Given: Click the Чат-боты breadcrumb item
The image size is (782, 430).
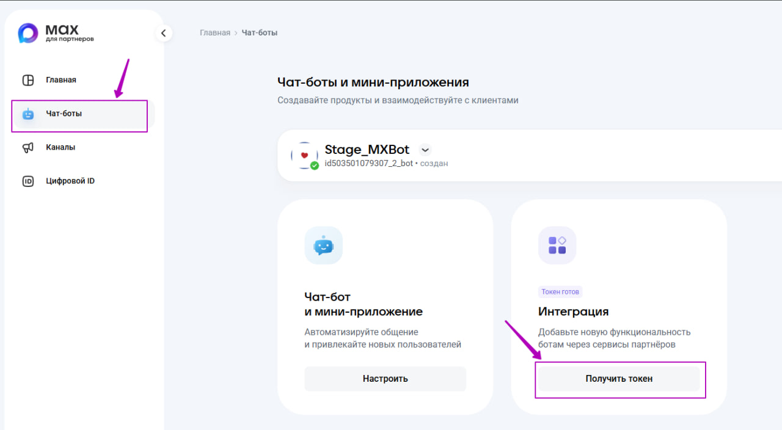Looking at the screenshot, I should point(259,32).
